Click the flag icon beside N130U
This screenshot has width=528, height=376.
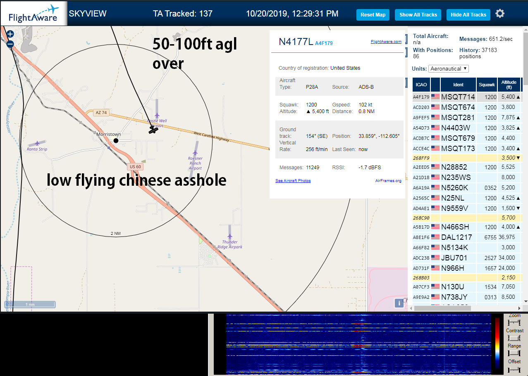point(435,286)
